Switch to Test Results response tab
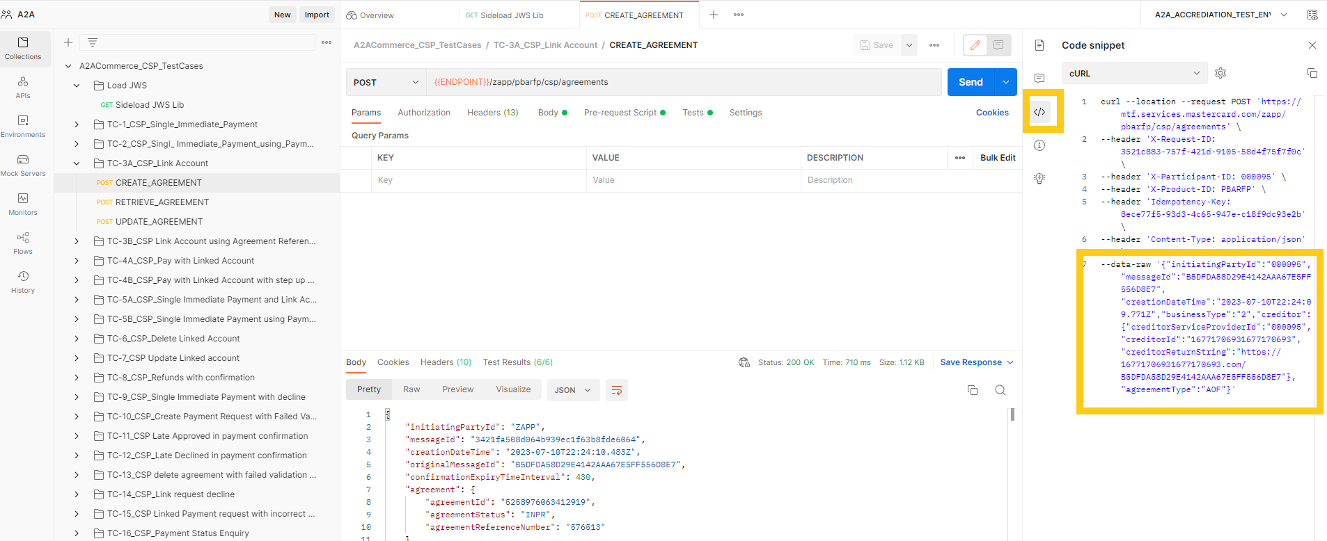 click(x=517, y=362)
